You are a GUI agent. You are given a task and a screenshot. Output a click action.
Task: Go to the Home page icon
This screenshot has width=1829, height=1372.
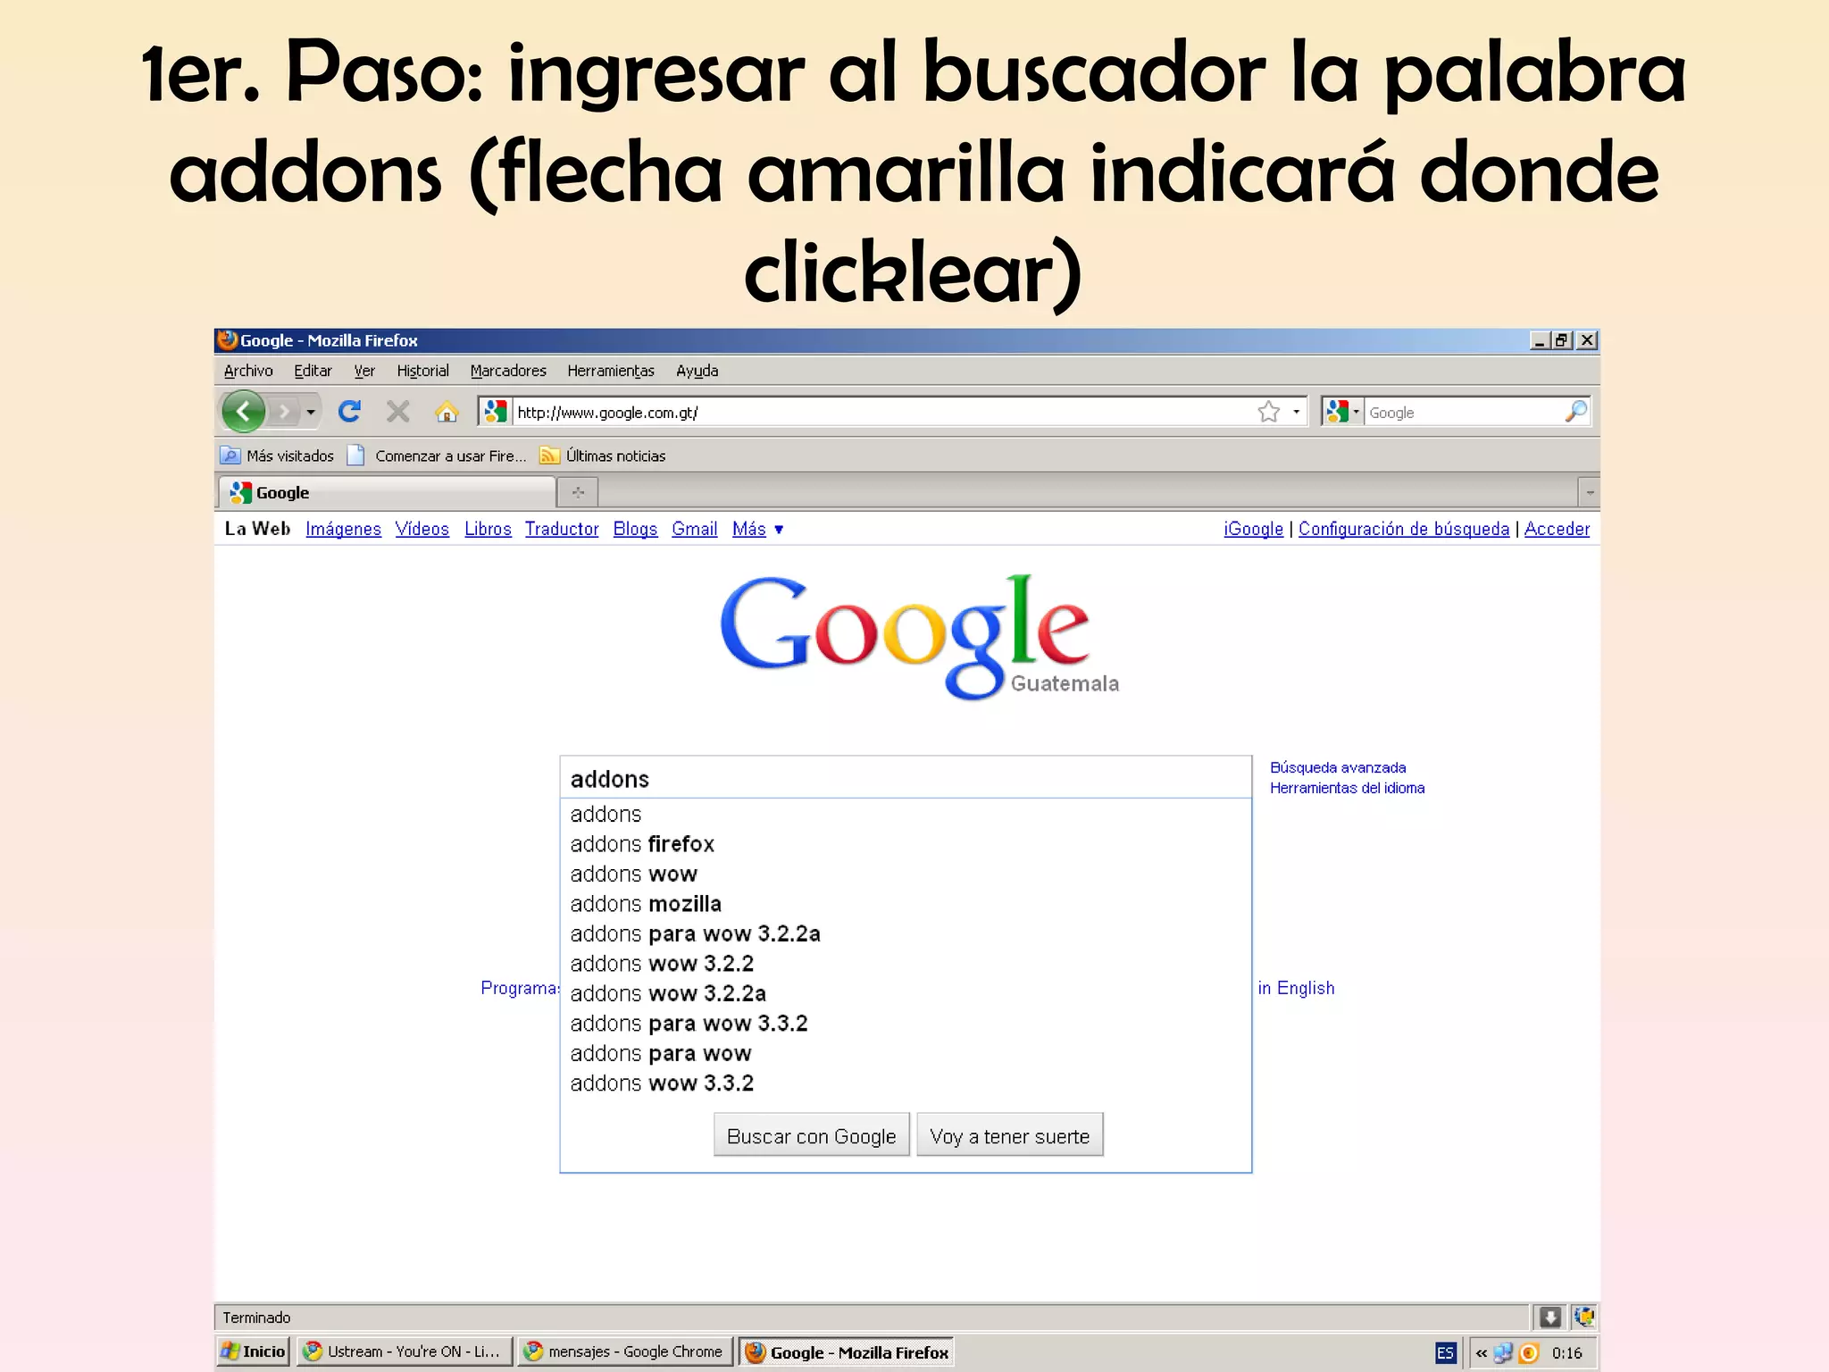pyautogui.click(x=447, y=412)
